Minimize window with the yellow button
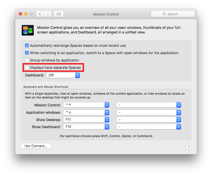This screenshot has height=176, width=212. pos(26,14)
